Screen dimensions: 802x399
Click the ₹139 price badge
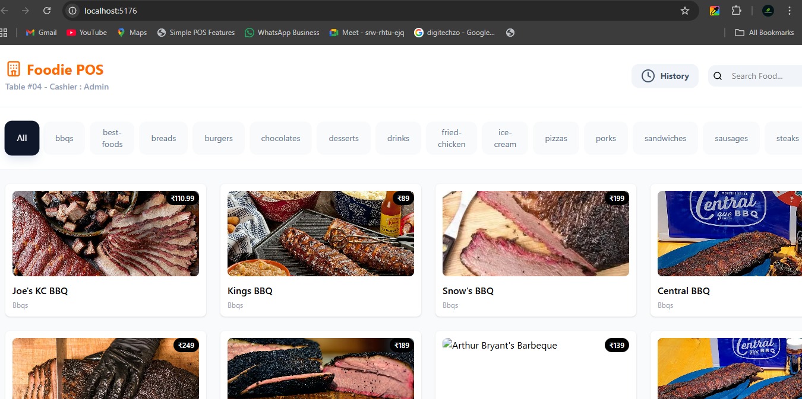(617, 345)
